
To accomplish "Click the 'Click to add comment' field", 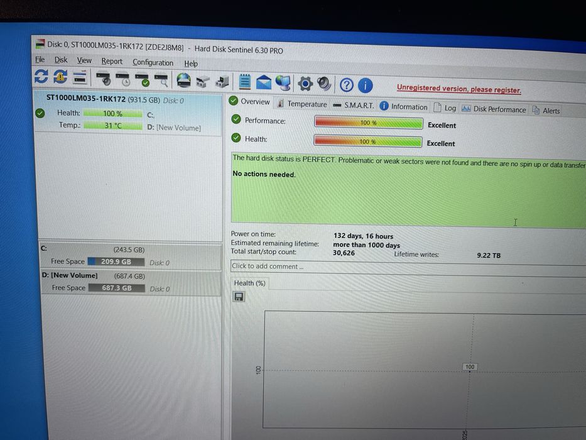I will pyautogui.click(x=408, y=267).
